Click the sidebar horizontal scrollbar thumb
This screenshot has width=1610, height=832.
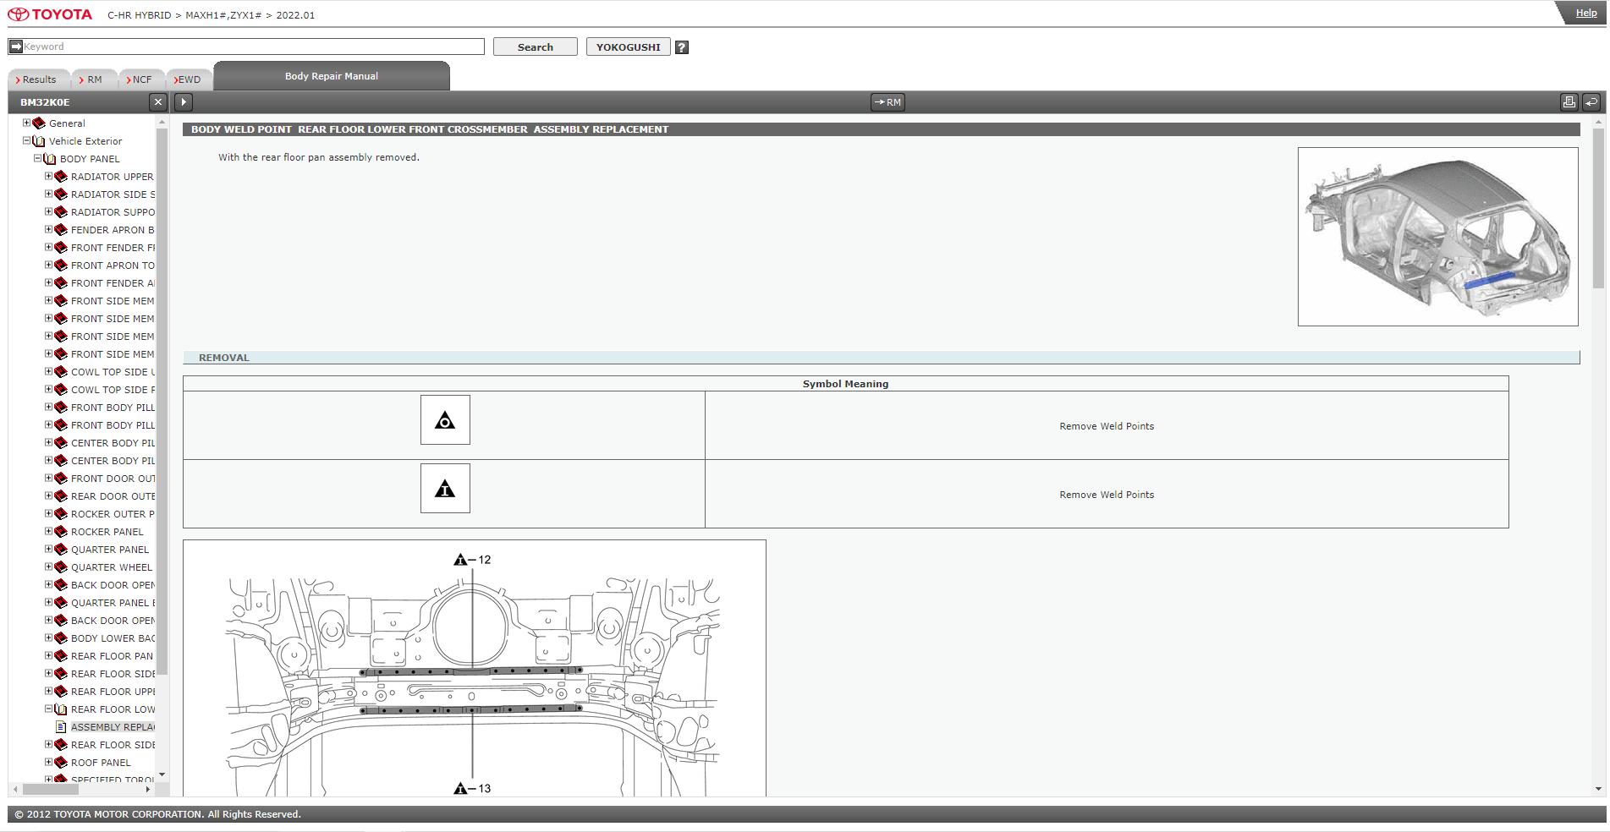51,789
